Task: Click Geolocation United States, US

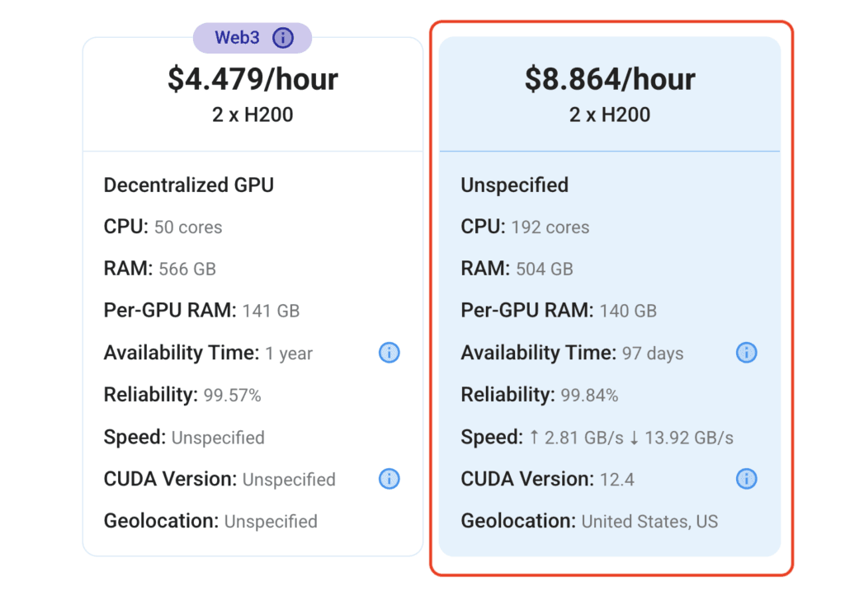Action: [x=589, y=521]
